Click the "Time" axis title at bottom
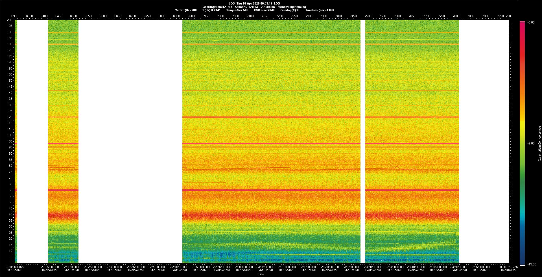 [x=261, y=274]
